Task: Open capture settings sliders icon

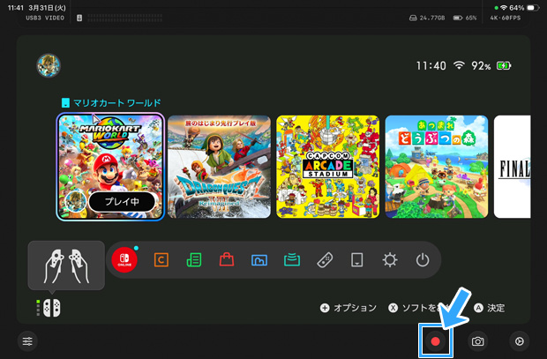Action: 28,341
